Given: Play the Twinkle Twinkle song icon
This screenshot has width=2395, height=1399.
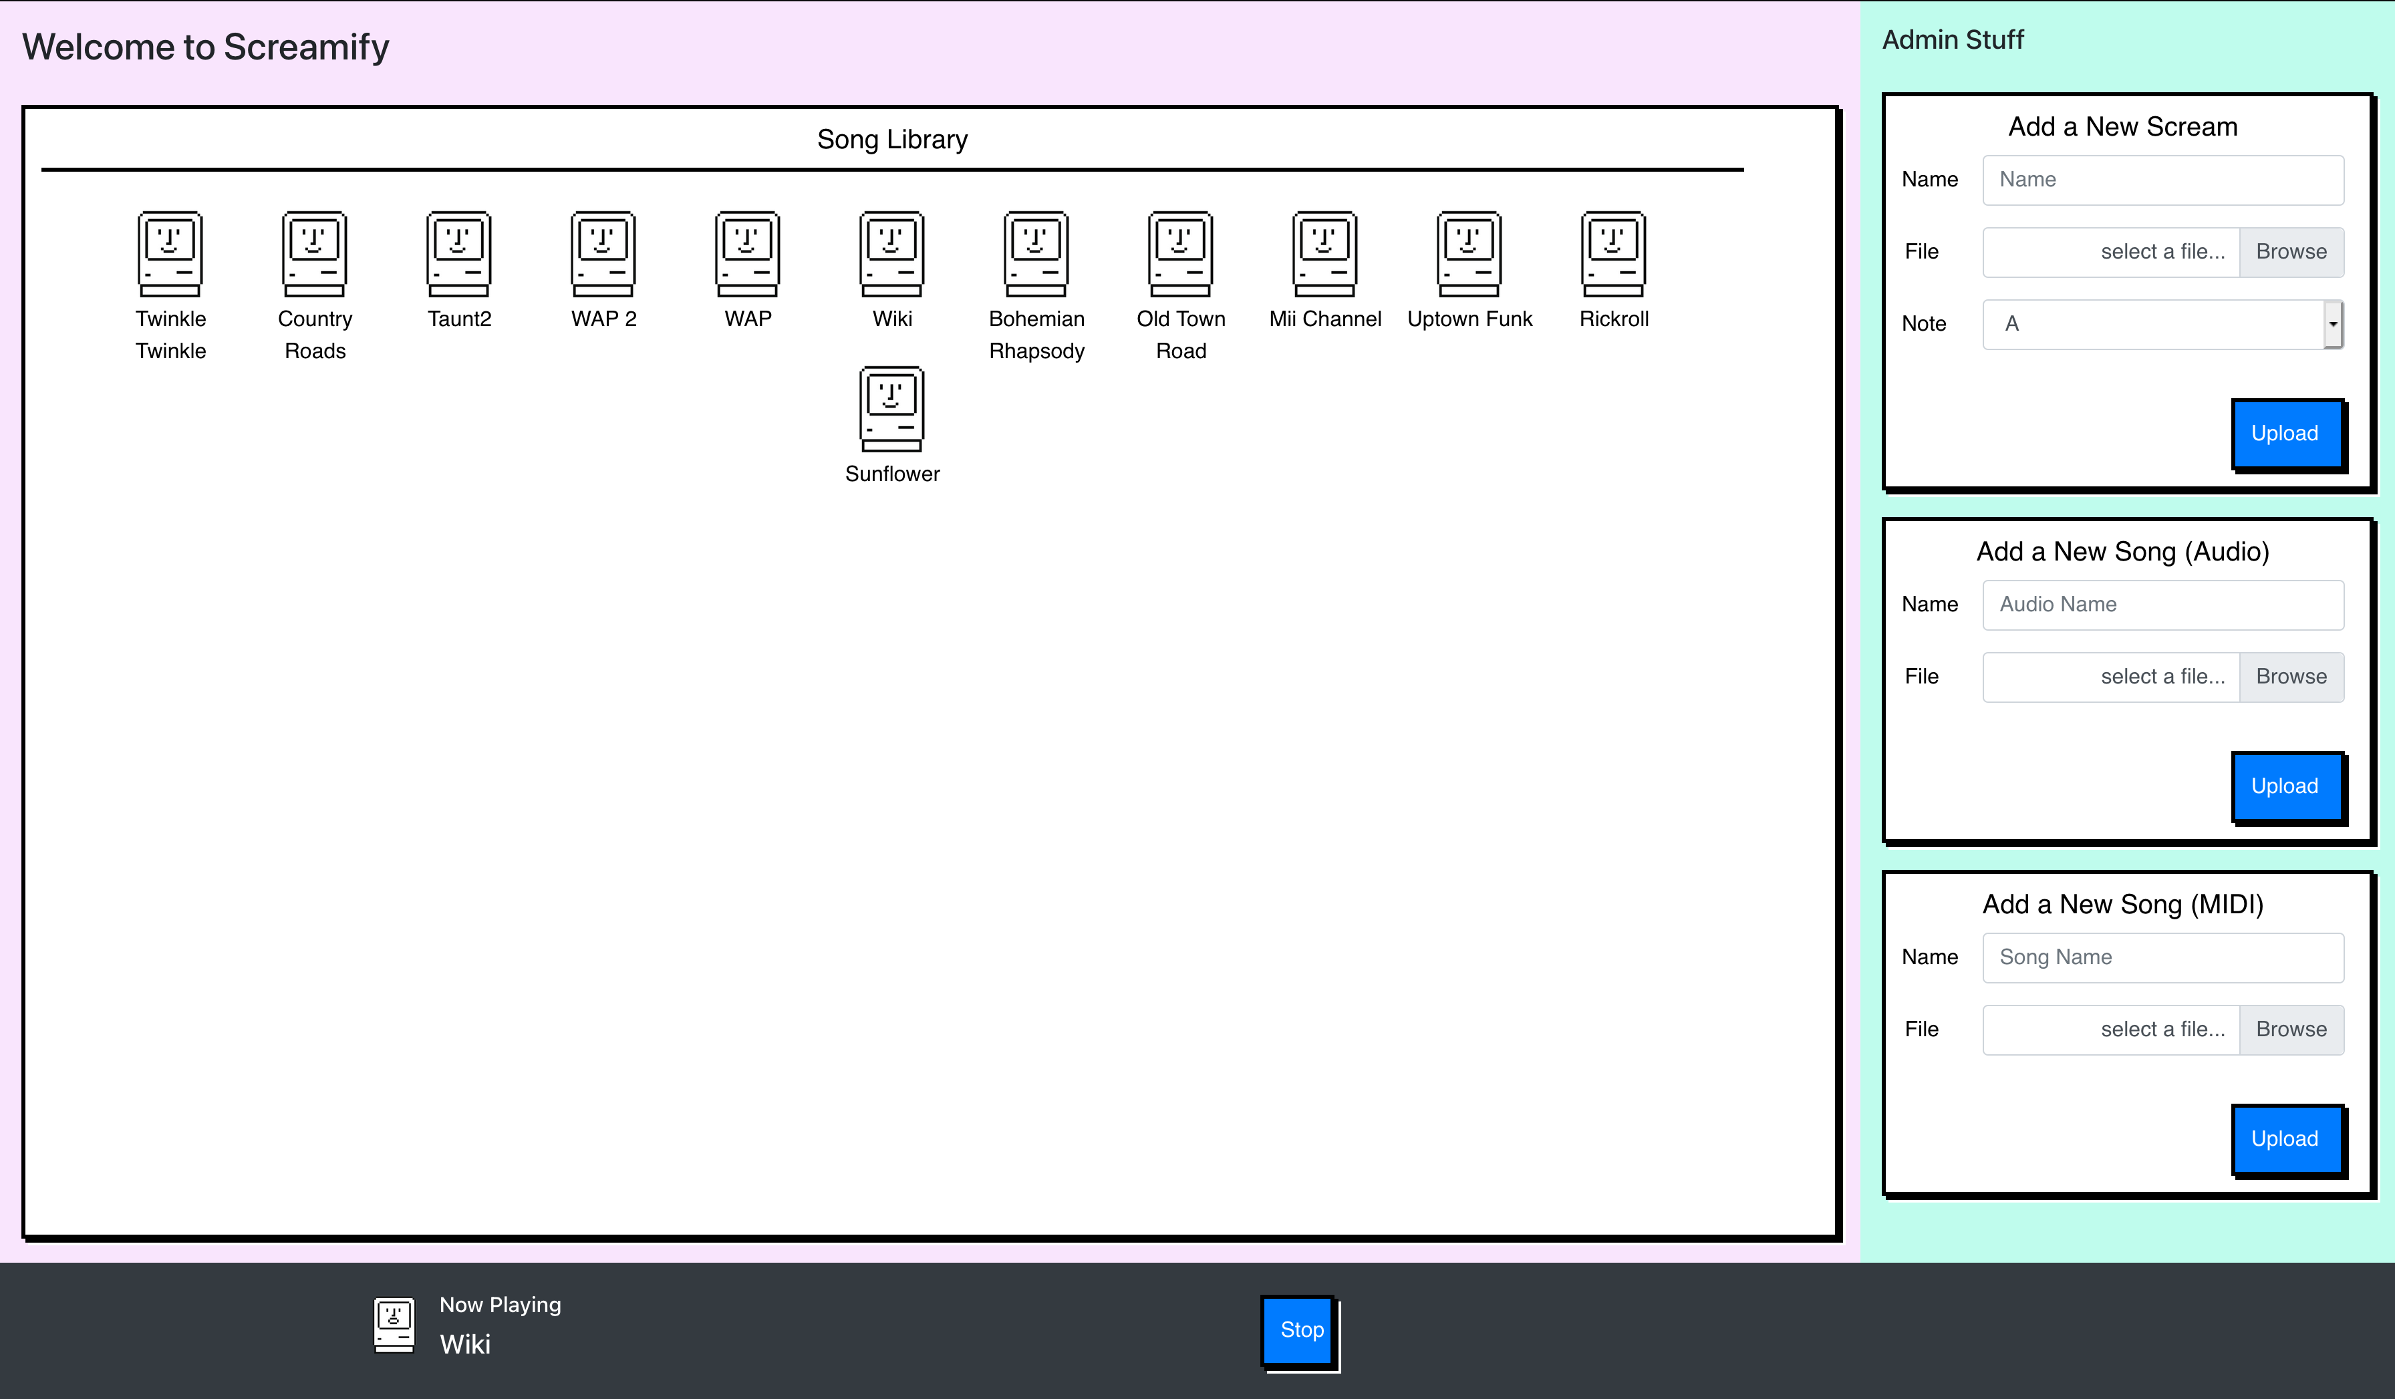Looking at the screenshot, I should pos(170,254).
